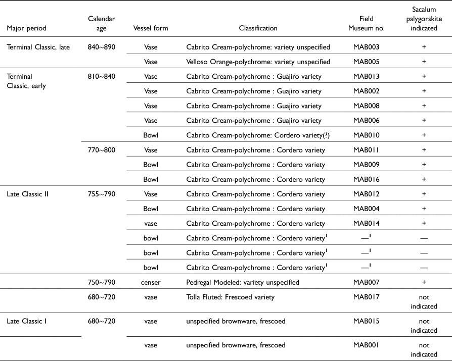Image resolution: width=452 pixels, height=361 pixels.
Task: Click the Late Classic I period label
Action: [x=26, y=321]
